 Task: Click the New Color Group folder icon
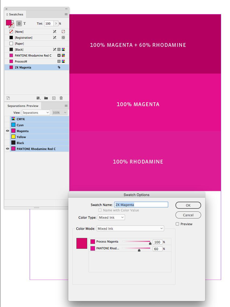[46, 98]
